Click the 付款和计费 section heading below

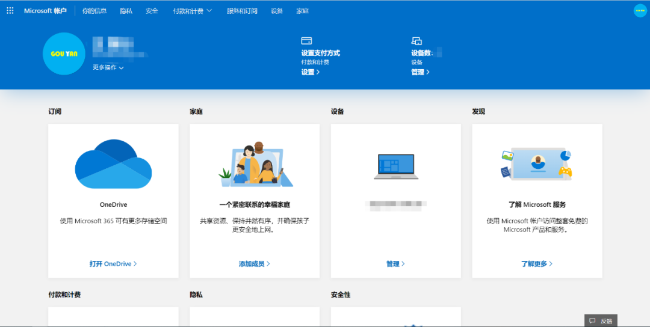[x=64, y=295]
